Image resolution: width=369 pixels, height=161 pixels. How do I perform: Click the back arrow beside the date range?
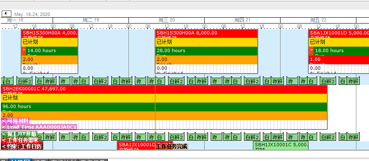click(7, 13)
